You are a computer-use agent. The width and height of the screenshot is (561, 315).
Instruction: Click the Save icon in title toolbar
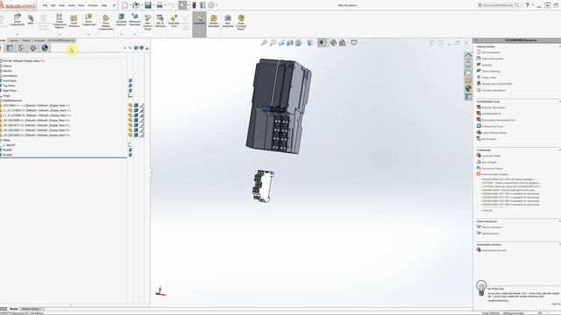(x=148, y=5)
